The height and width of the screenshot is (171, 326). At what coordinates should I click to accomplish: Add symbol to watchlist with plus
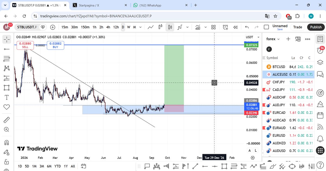(288, 39)
